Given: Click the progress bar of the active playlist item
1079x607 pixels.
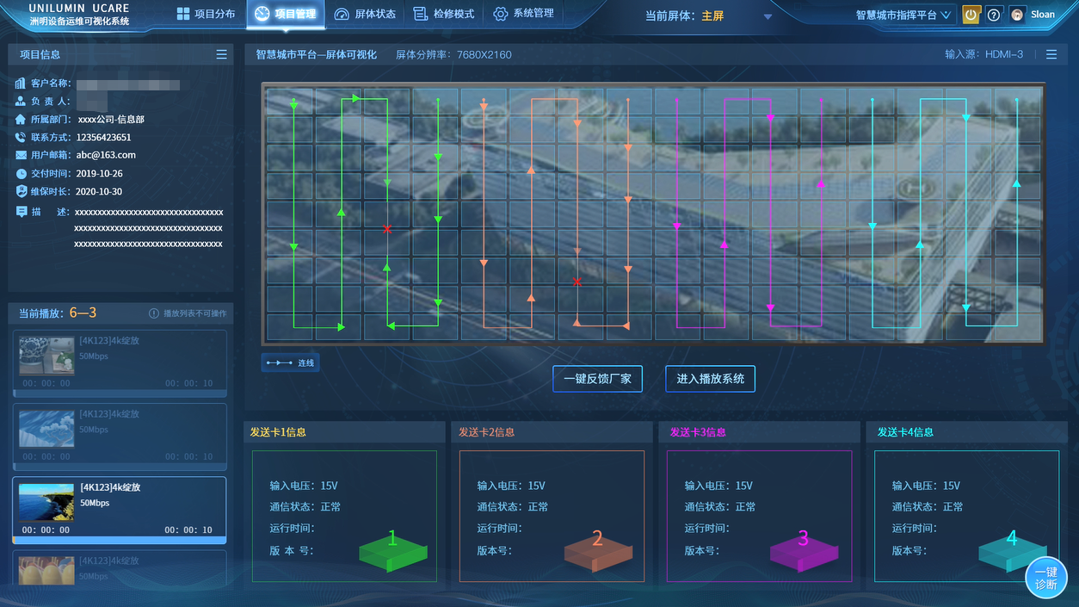Looking at the screenshot, I should pos(120,541).
